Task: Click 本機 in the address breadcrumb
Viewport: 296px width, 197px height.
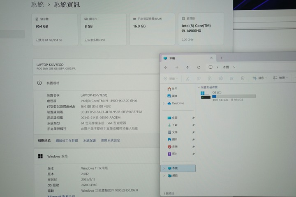Action: [226, 67]
